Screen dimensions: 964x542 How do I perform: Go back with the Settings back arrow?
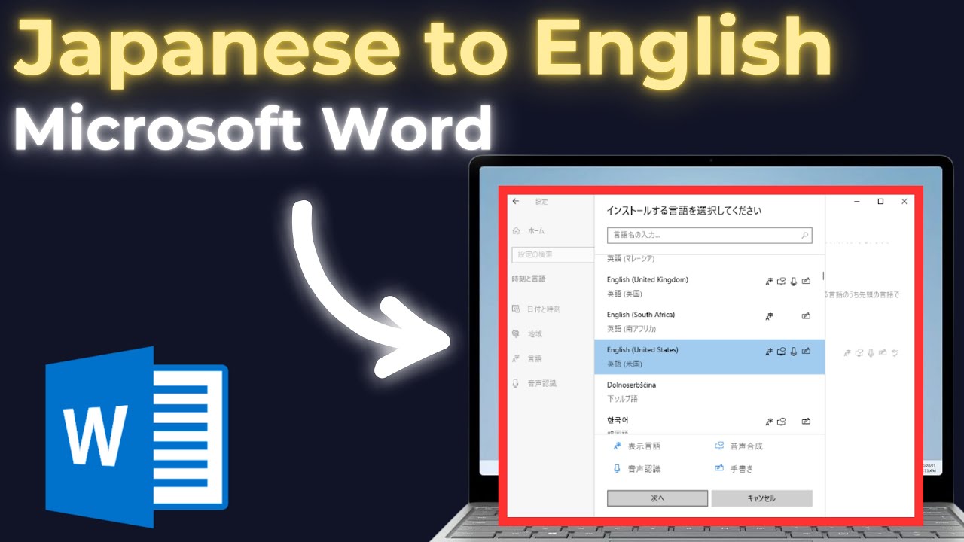click(x=516, y=202)
